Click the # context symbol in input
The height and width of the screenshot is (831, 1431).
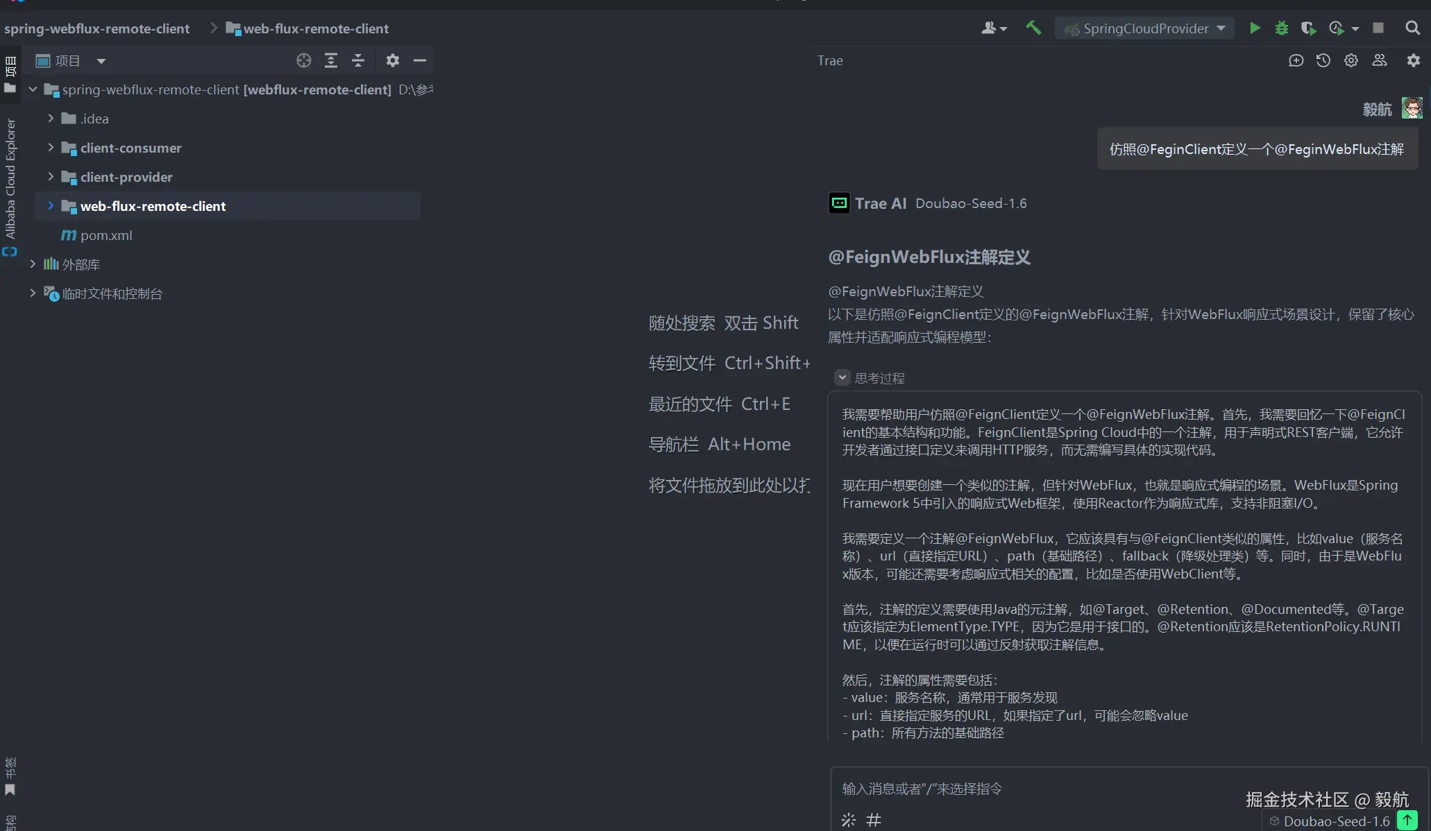point(874,820)
